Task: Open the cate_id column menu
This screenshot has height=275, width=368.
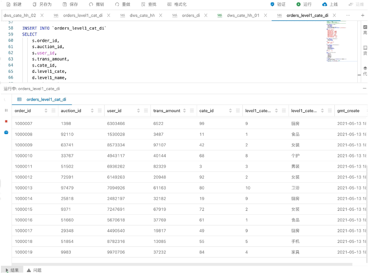Action: point(238,111)
